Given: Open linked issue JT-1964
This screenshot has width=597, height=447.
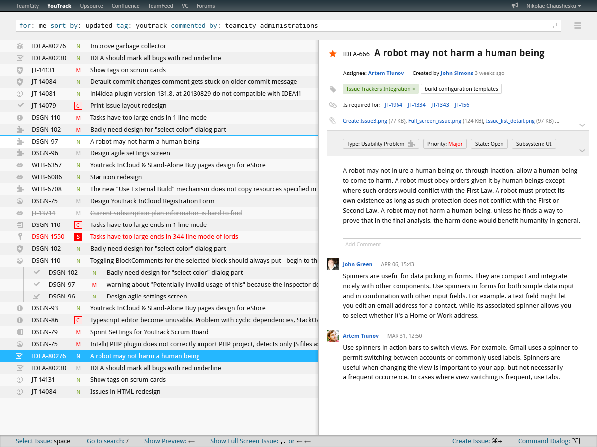Looking at the screenshot, I should (x=394, y=105).
